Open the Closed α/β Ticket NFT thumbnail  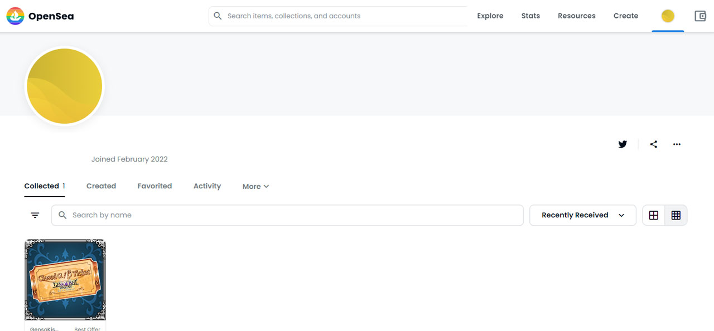[x=65, y=280]
